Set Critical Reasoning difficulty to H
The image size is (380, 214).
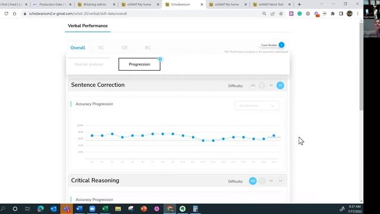280,181
